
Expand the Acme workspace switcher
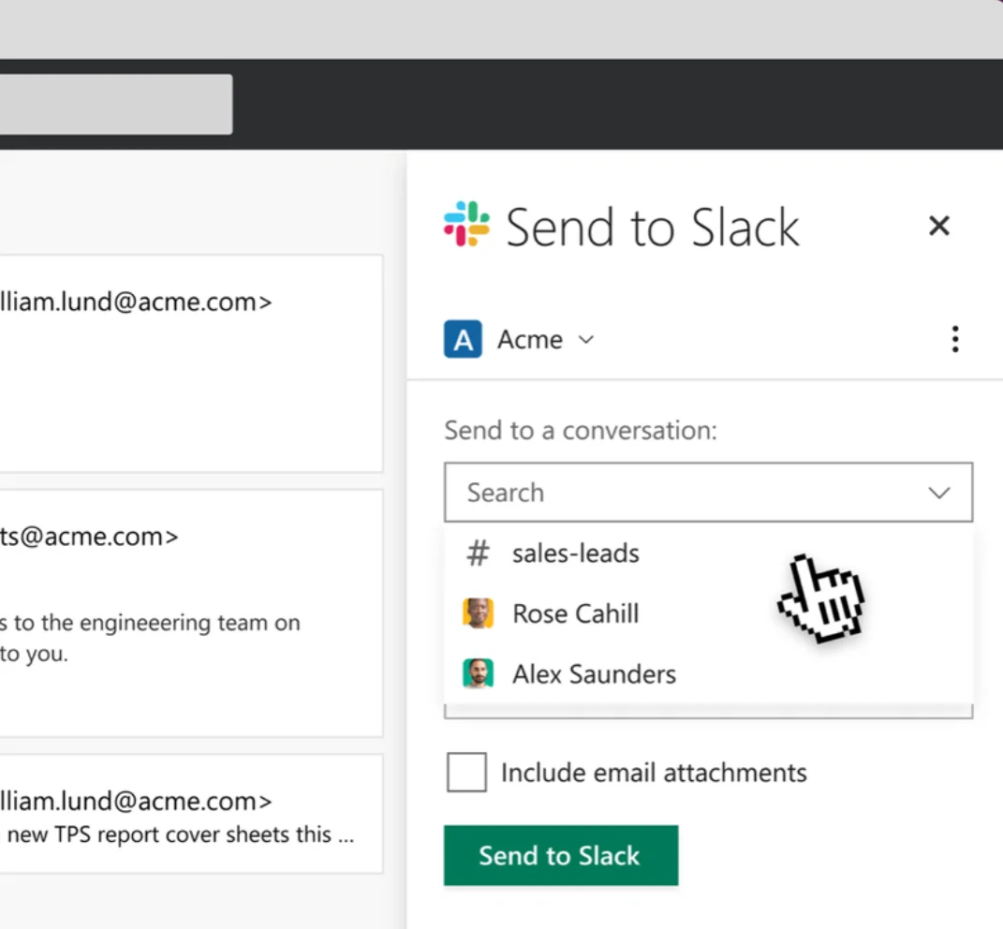[x=545, y=339]
